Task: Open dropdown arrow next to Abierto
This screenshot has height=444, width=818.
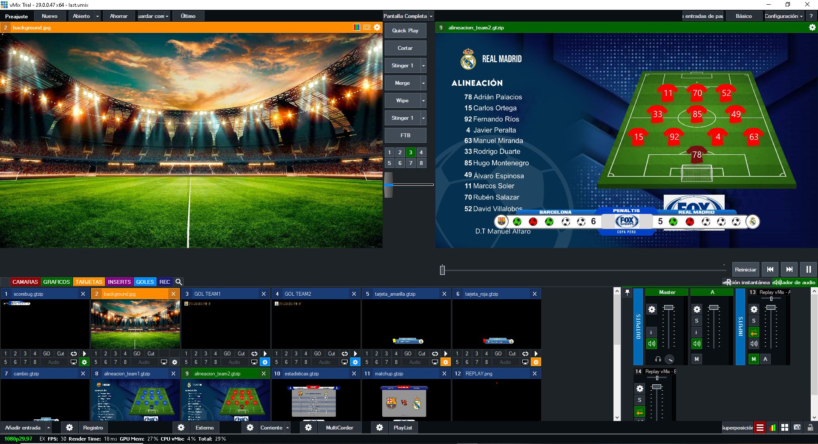Action: (x=98, y=16)
